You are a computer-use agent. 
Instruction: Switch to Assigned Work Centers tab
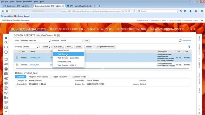click(38, 77)
